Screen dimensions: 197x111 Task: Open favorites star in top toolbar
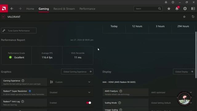pos(169,9)
